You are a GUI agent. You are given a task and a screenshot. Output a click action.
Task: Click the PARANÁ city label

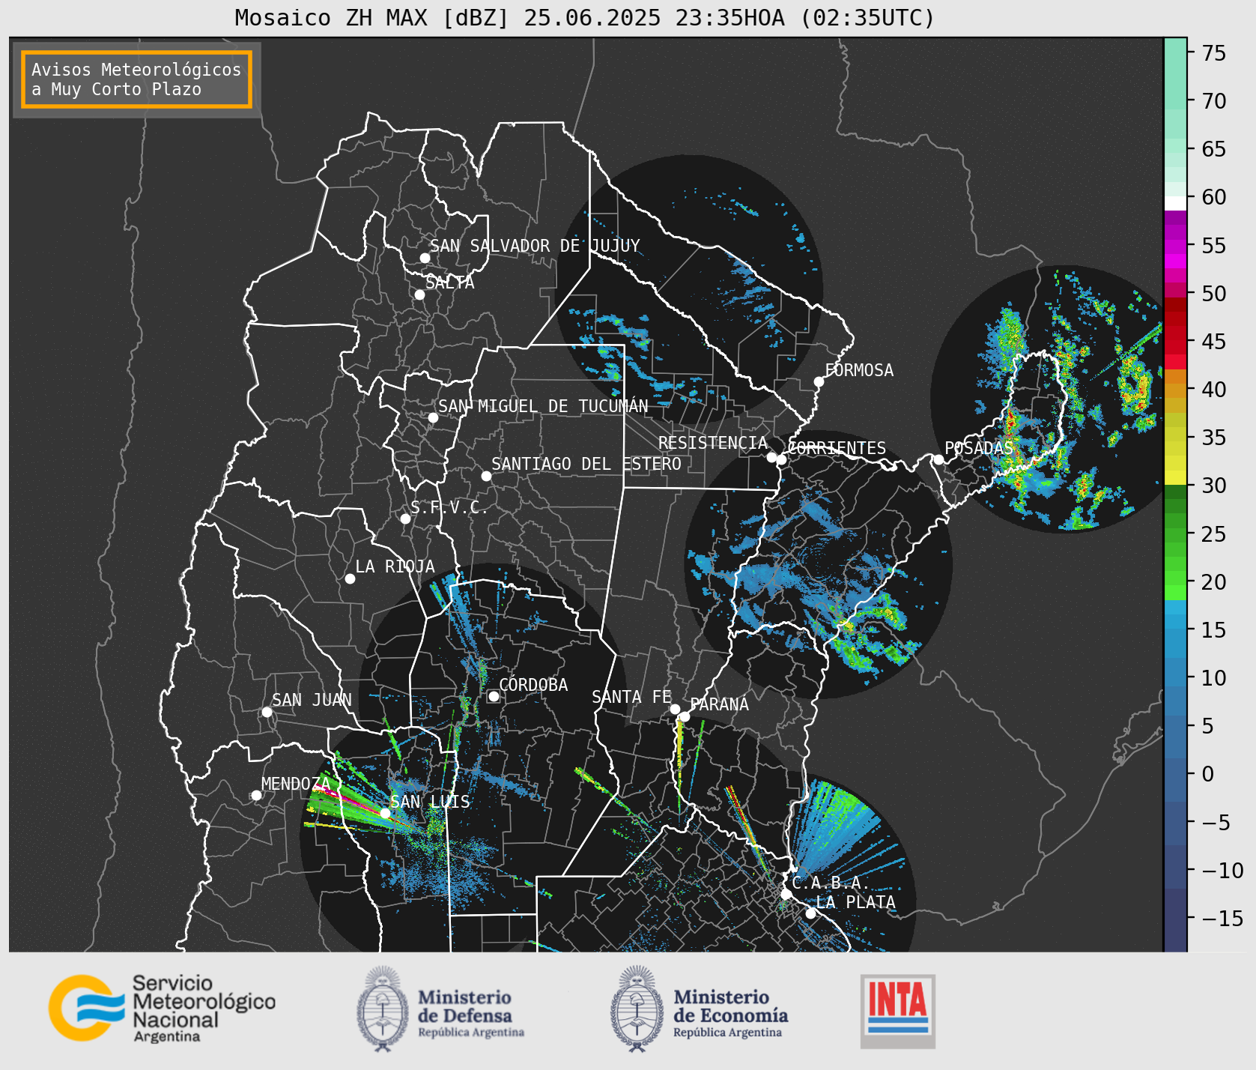click(x=719, y=704)
